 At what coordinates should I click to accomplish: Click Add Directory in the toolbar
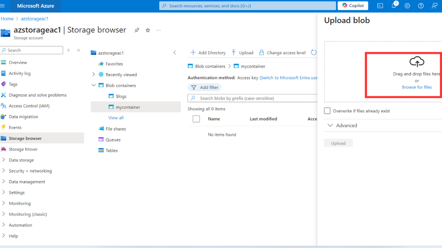click(208, 53)
